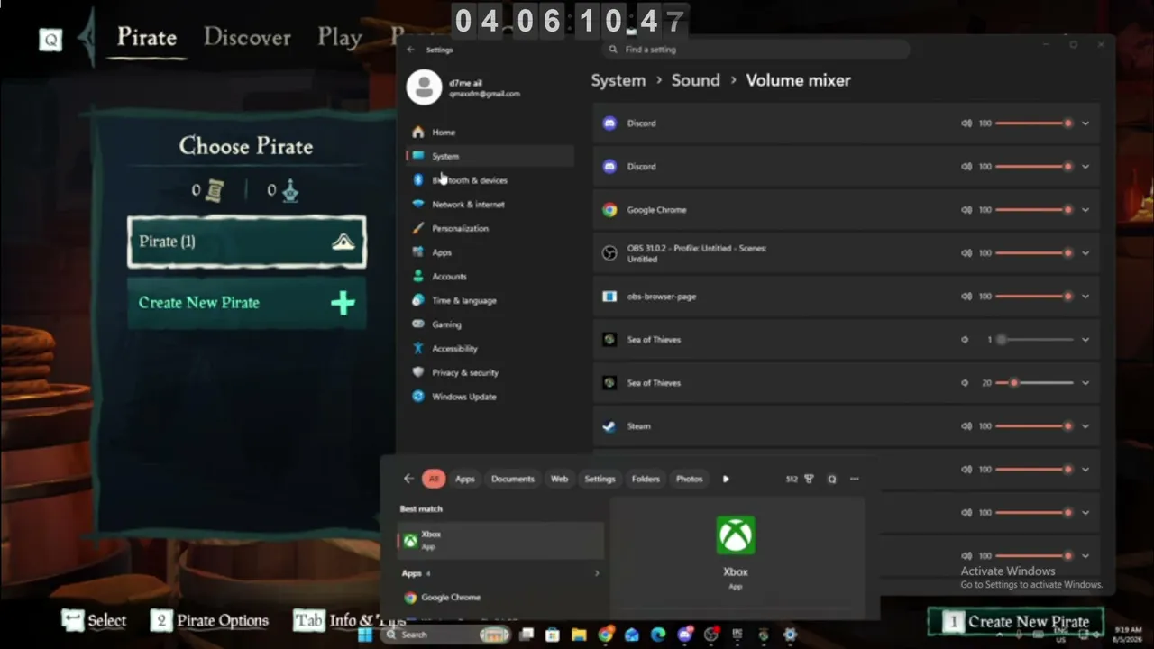Click the Home icon in Settings sidebar

point(418,133)
